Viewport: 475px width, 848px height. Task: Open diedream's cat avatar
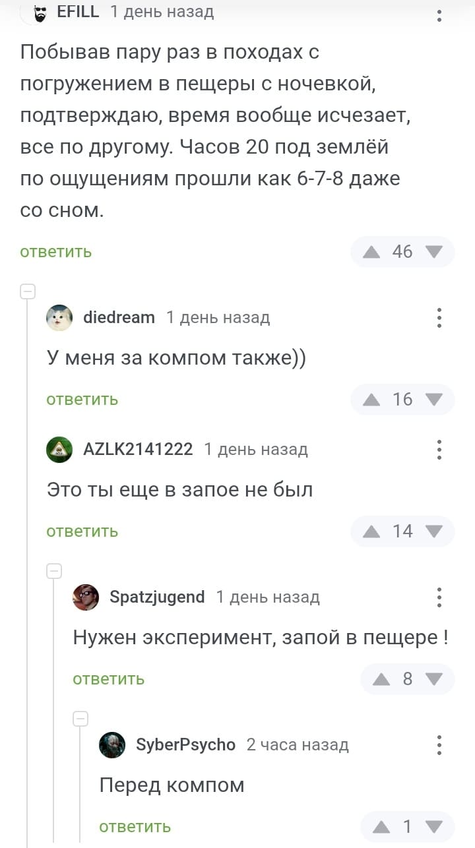pos(59,318)
